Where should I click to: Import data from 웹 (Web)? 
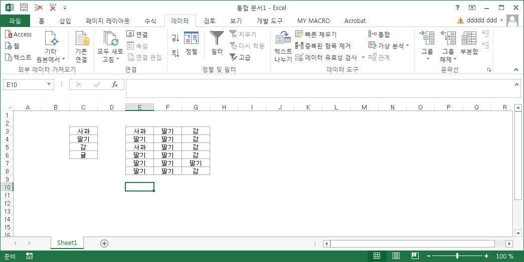point(12,45)
